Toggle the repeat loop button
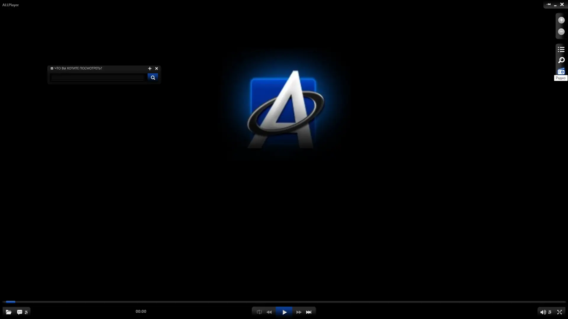The width and height of the screenshot is (568, 319). [259, 312]
